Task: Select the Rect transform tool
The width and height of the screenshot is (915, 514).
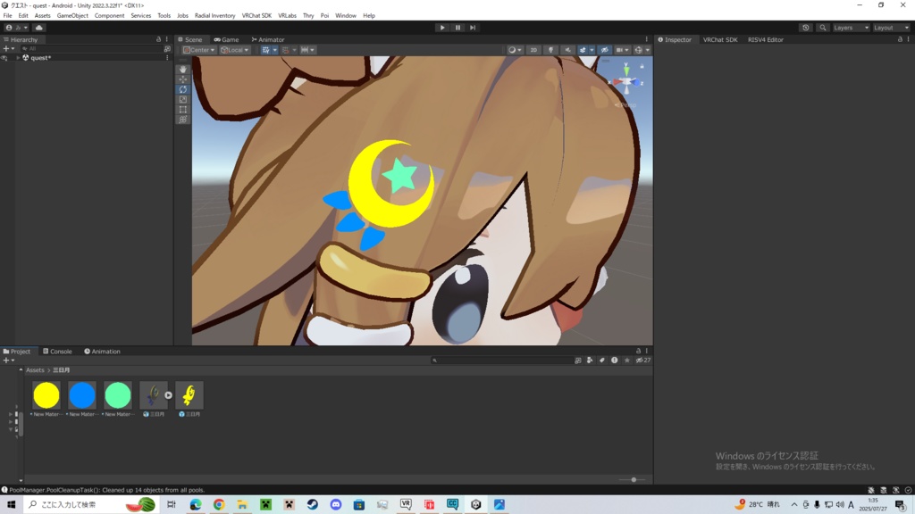Action: (182, 109)
